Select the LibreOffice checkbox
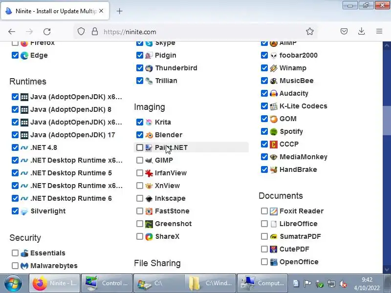 click(264, 224)
